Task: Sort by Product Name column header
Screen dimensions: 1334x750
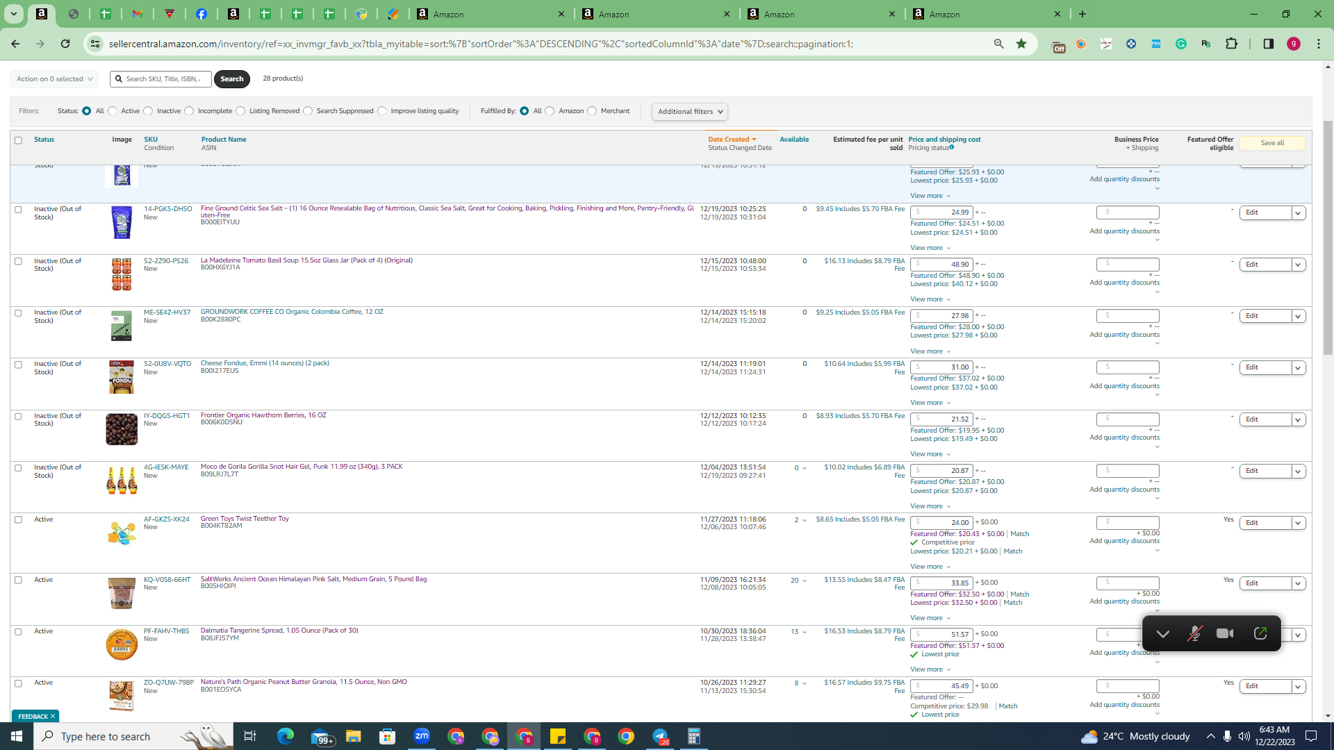Action: [x=224, y=140]
